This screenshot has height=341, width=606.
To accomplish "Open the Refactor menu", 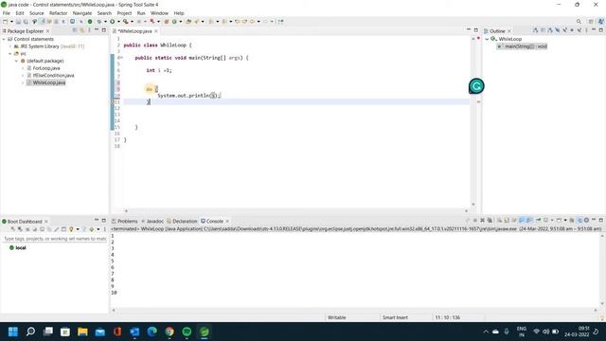I will 59,13.
